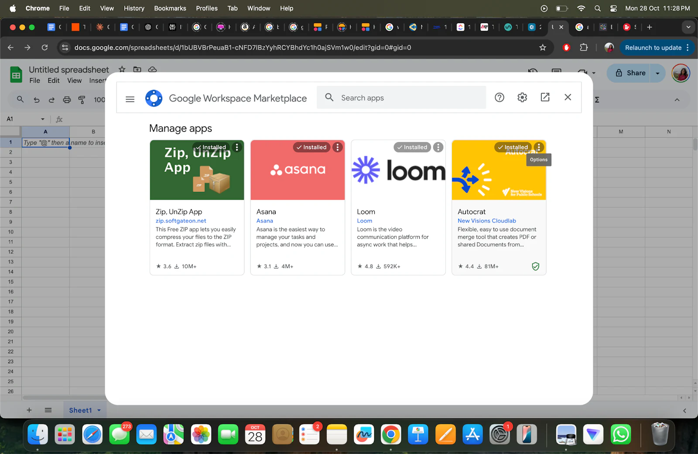
Task: Open options menu on Asana card
Action: pos(338,147)
